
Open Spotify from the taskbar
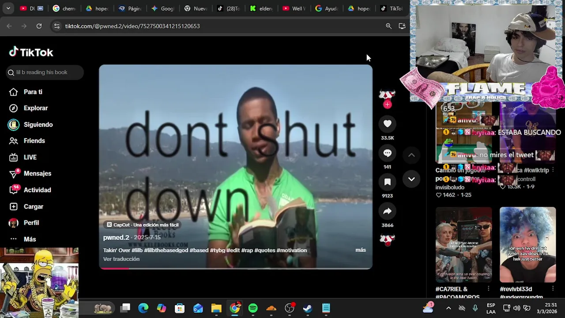pos(253,308)
